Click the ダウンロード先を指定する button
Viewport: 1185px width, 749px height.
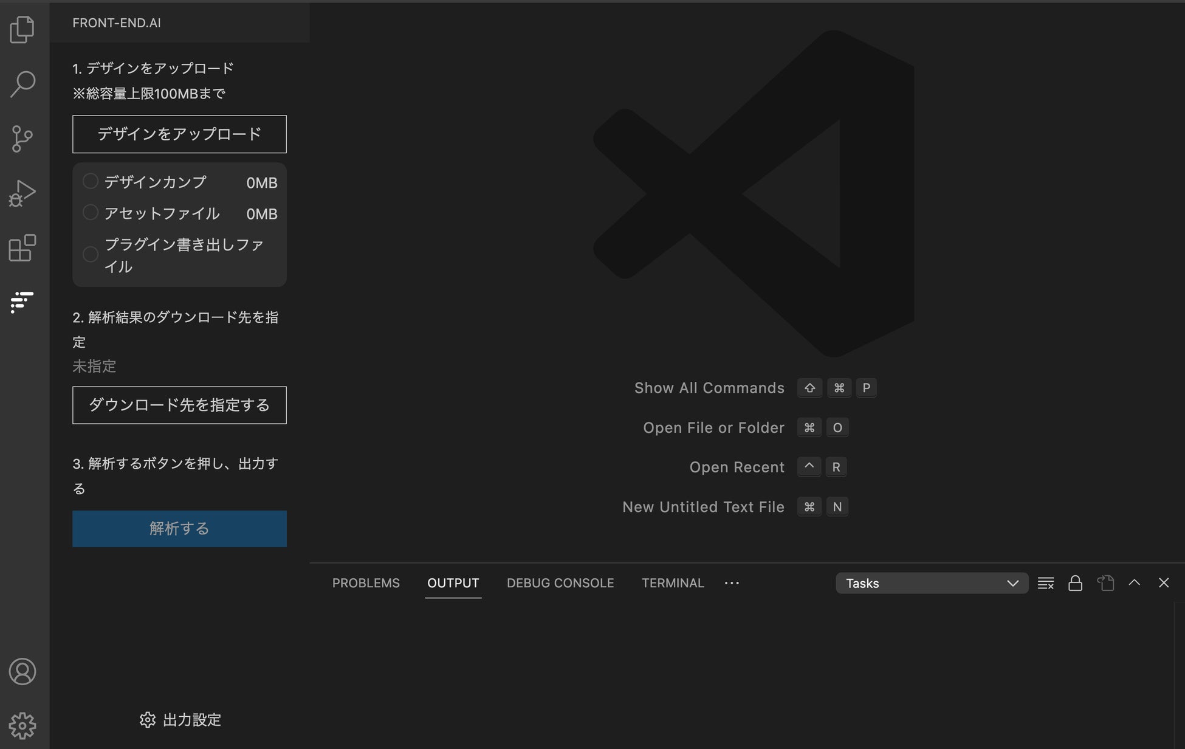point(179,405)
